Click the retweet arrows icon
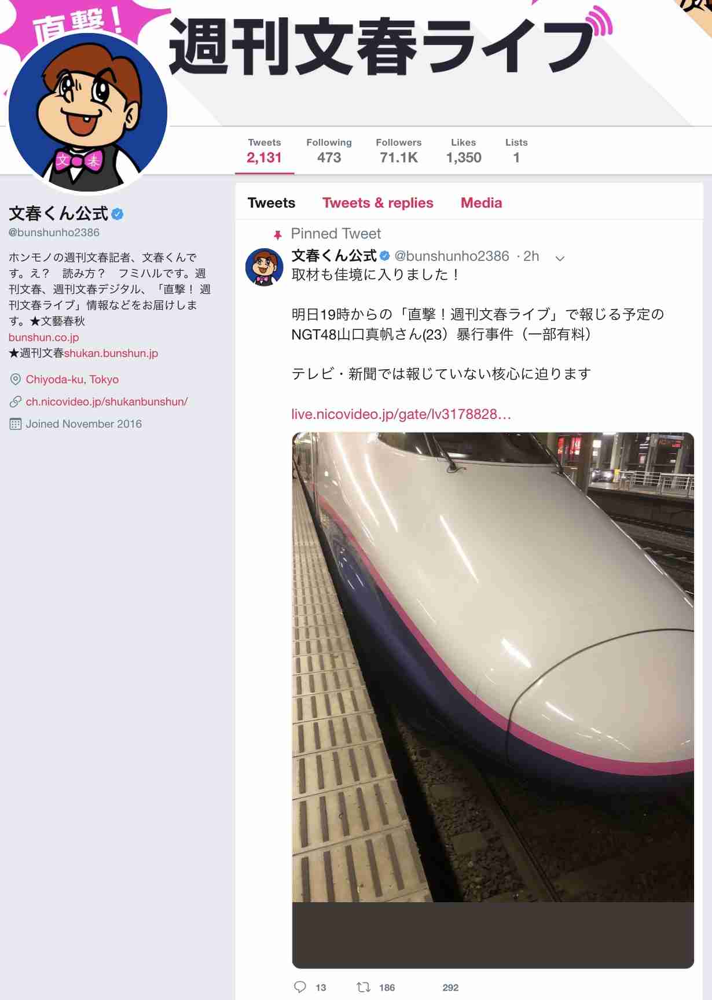 pyautogui.click(x=364, y=987)
